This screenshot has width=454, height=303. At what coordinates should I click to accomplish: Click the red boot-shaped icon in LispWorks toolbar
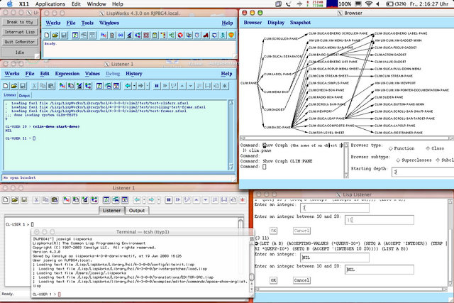(206, 35)
